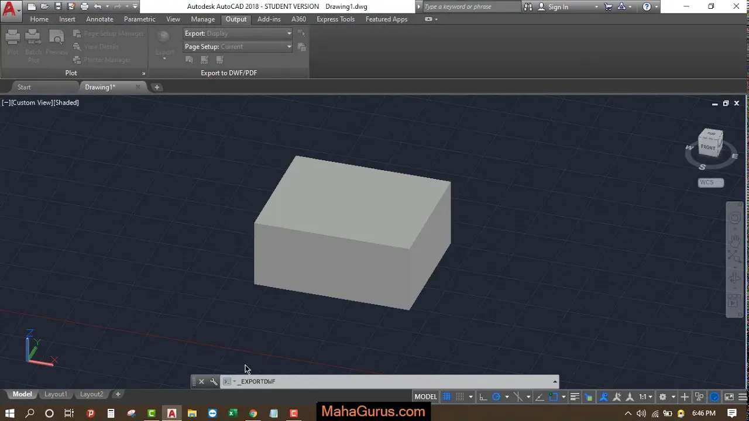Image resolution: width=749 pixels, height=421 pixels.
Task: Toggle lineweight display in status bar
Action: click(575, 396)
